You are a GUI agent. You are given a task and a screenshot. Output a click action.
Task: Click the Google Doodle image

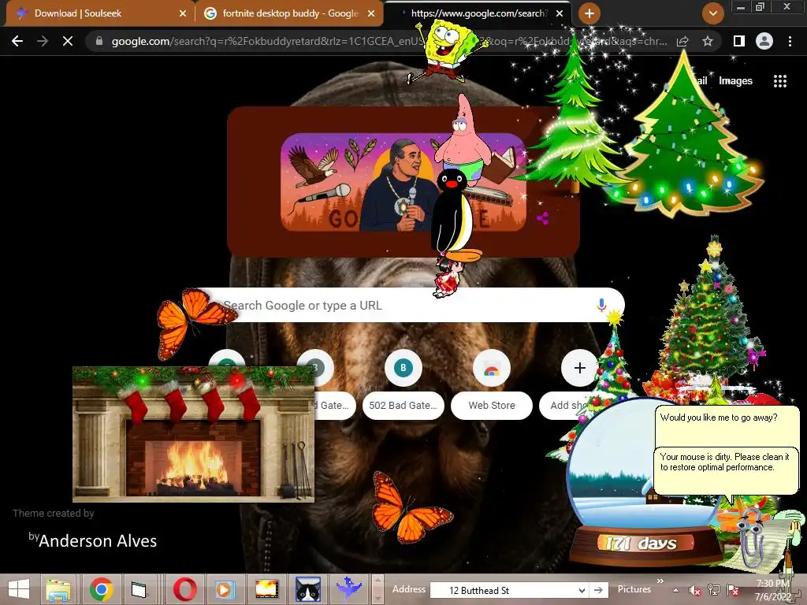[403, 182]
